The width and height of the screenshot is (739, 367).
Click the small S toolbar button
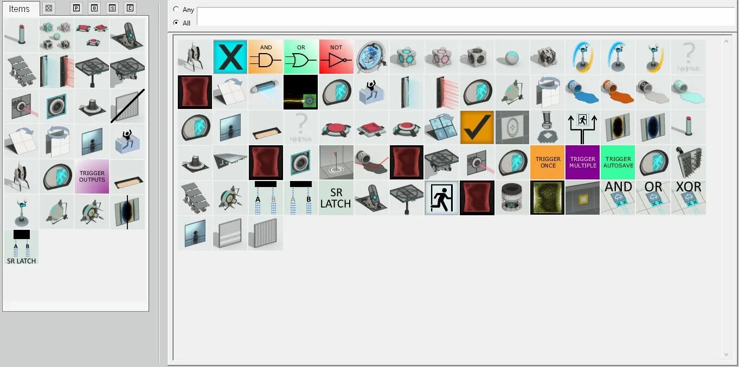[112, 8]
